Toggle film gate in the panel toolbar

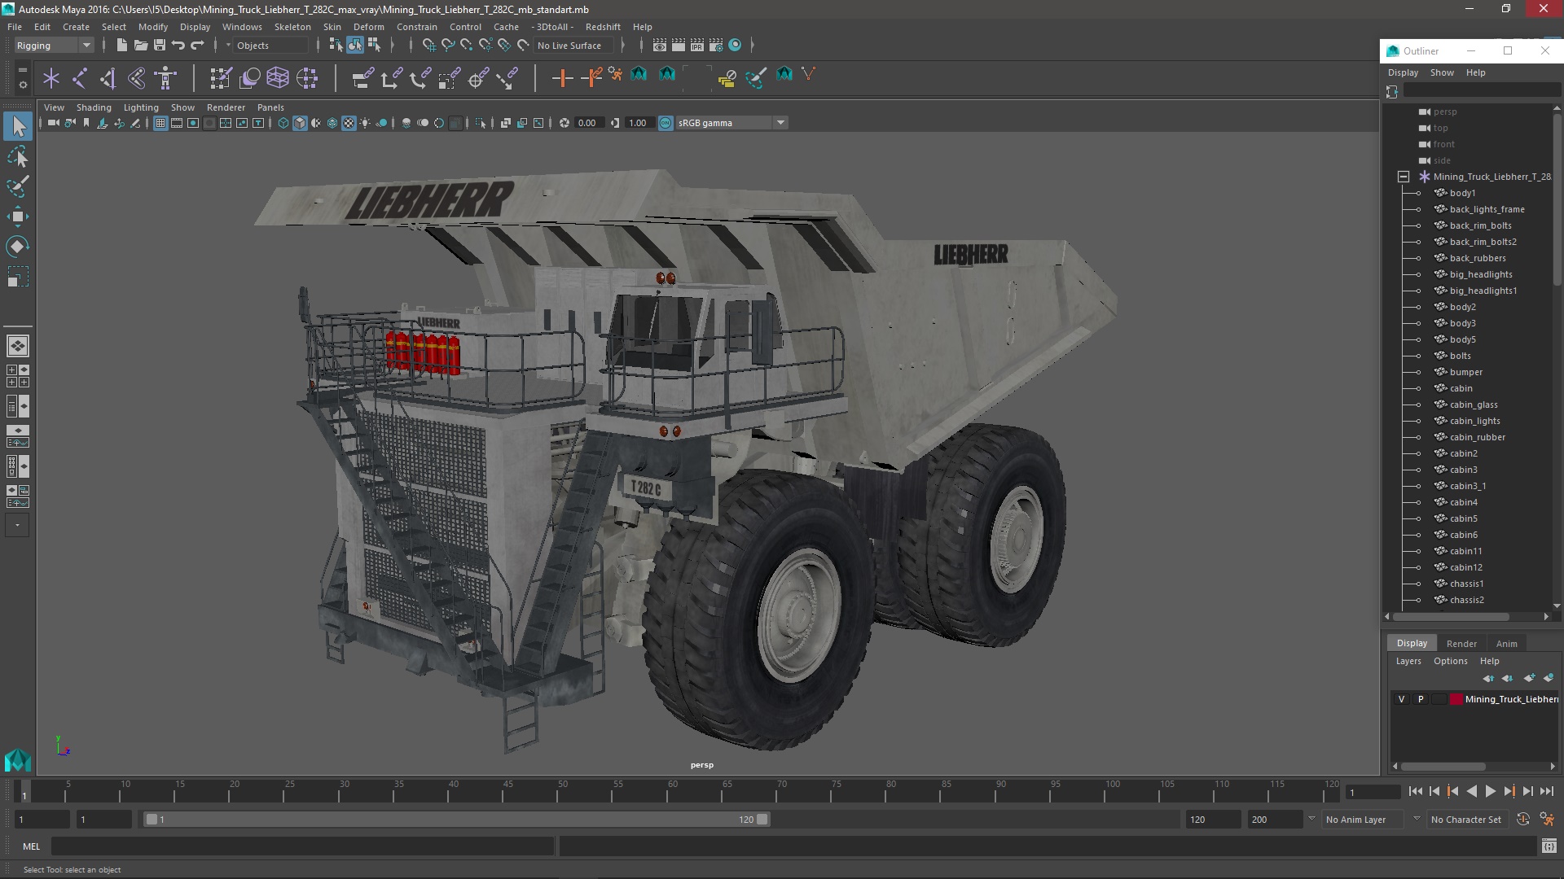pos(177,123)
